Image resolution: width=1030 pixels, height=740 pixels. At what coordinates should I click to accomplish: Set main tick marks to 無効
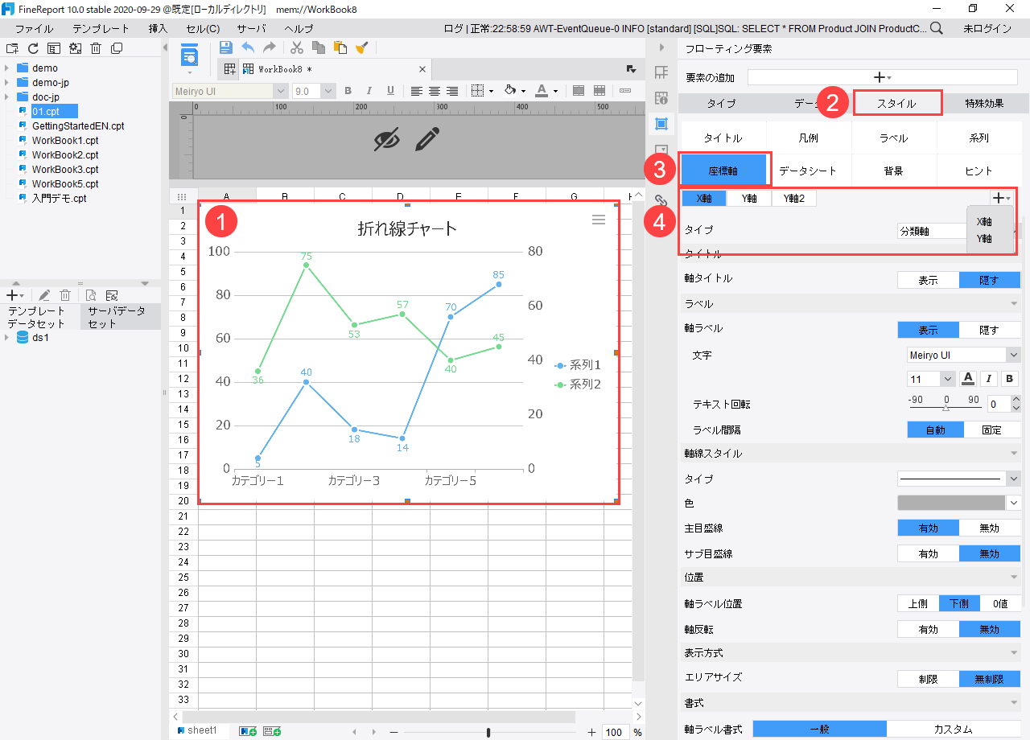click(989, 528)
